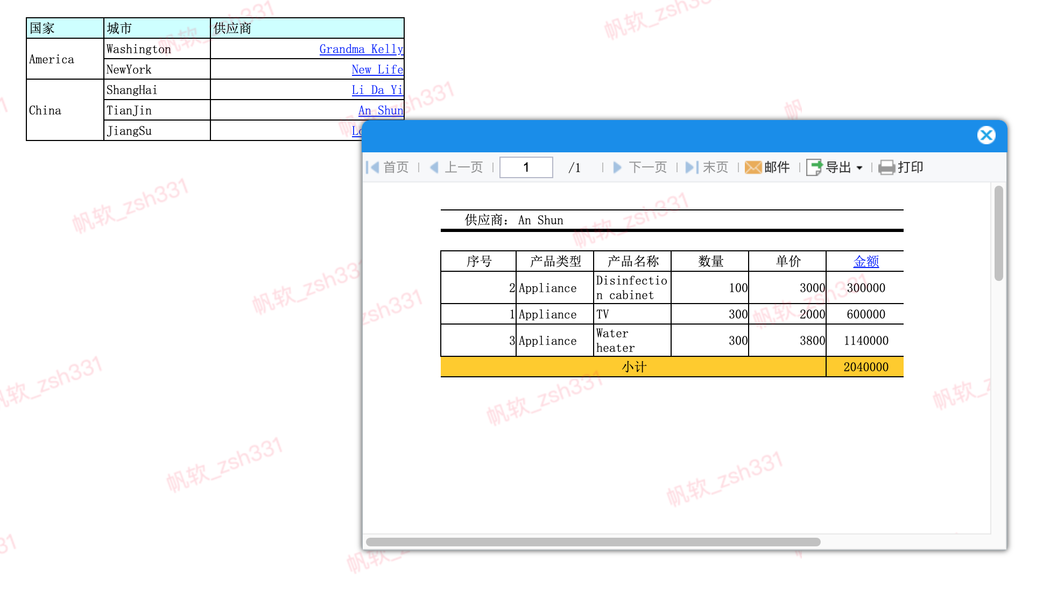The height and width of the screenshot is (591, 1057).
Task: Click the previous page (上一页) arrow icon
Action: pos(434,167)
